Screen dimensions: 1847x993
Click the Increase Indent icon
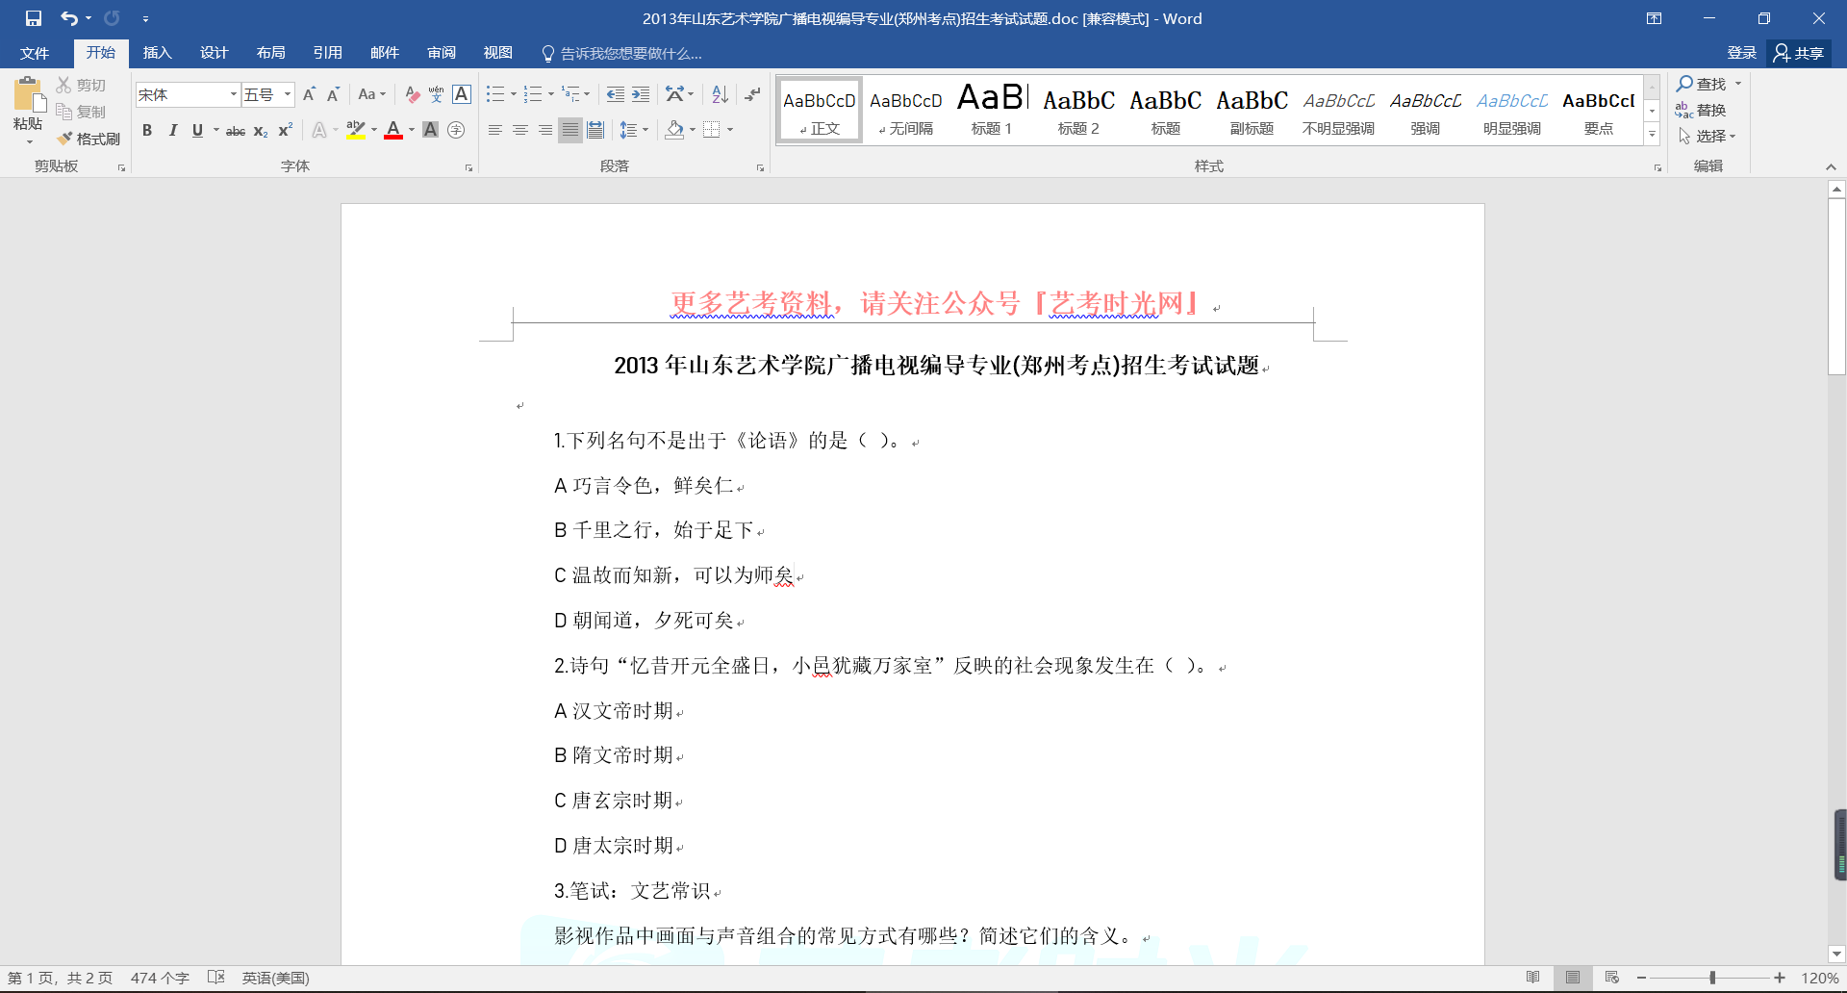coord(641,94)
